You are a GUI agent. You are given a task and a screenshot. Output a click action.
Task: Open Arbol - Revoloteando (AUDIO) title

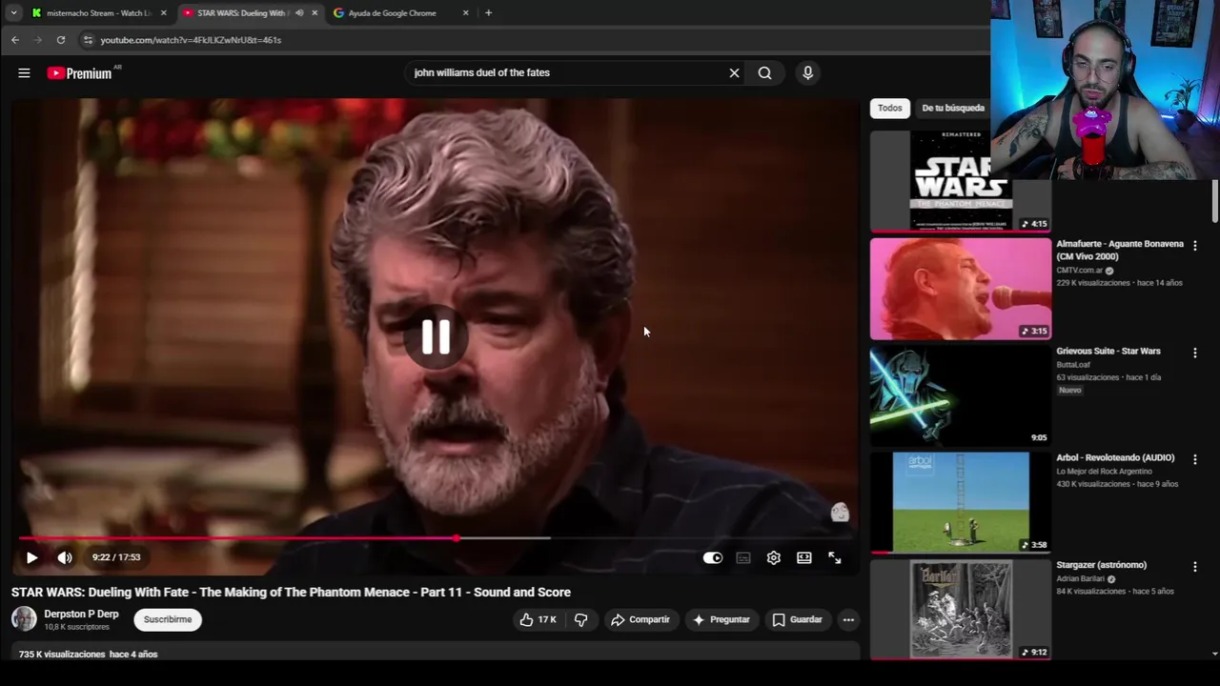pos(1115,457)
